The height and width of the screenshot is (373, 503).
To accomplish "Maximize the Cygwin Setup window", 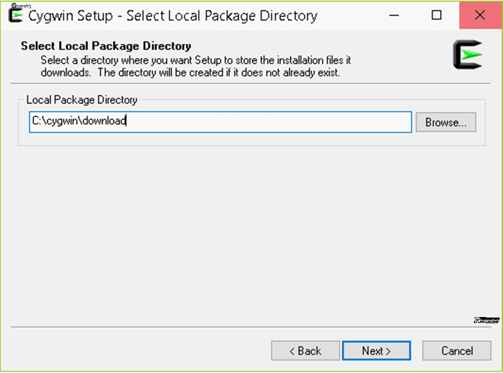I will point(436,15).
